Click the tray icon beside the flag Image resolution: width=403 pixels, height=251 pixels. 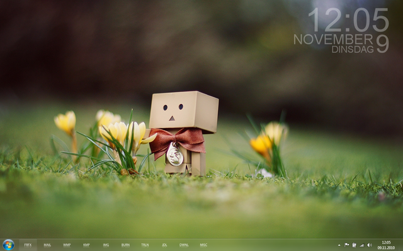(354, 245)
